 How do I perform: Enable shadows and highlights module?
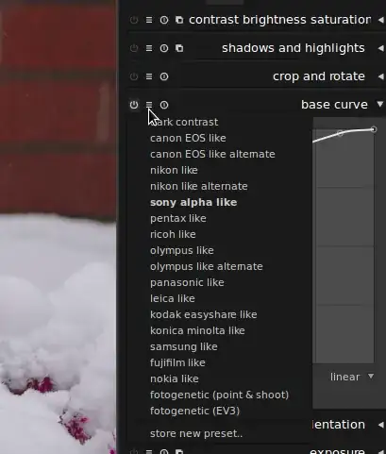click(134, 48)
